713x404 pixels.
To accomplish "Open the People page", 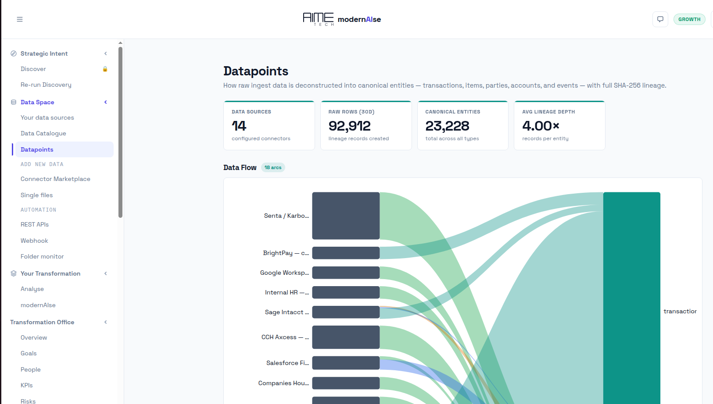I will (x=31, y=369).
